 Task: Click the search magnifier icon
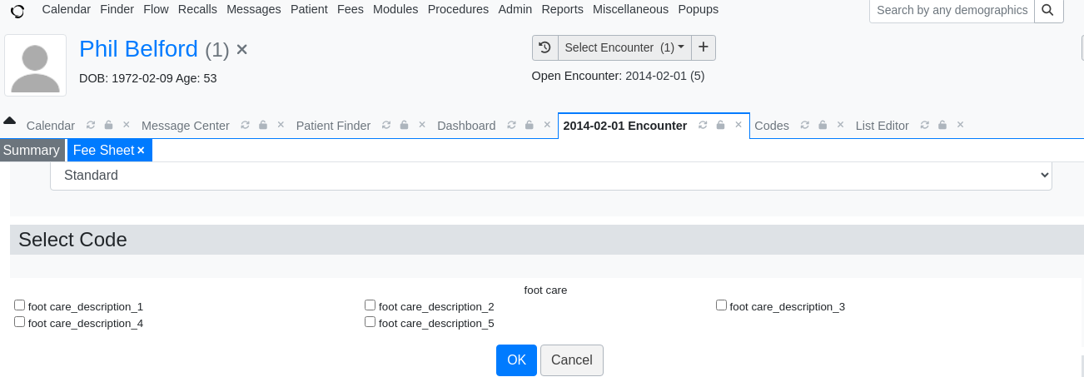(x=1048, y=10)
